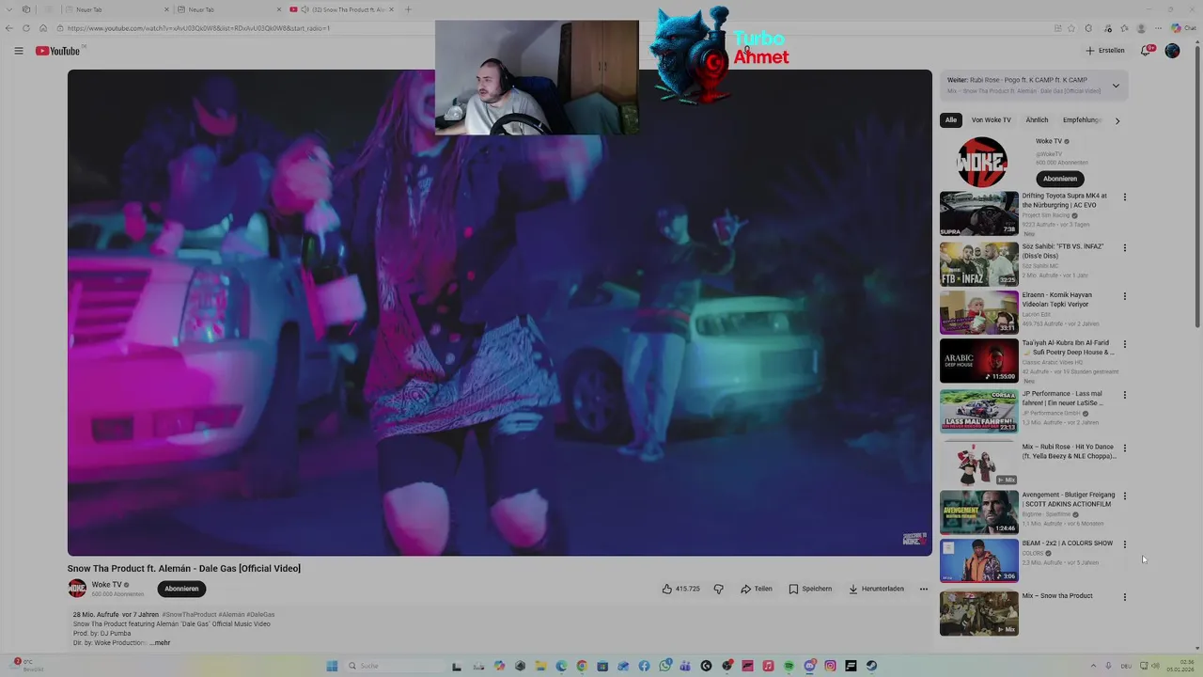Select the Ähnlich filter chip
This screenshot has height=677, width=1203.
point(1037,120)
